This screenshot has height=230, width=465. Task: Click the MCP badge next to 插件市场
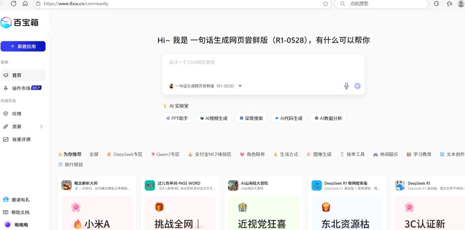[x=36, y=88]
